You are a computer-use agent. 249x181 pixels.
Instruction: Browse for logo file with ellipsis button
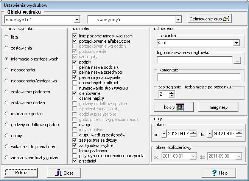click(x=237, y=60)
